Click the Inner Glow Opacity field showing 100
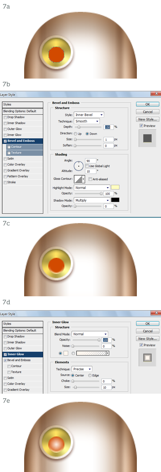Image resolution: width=161 pixels, height=472 pixels. click(107, 340)
